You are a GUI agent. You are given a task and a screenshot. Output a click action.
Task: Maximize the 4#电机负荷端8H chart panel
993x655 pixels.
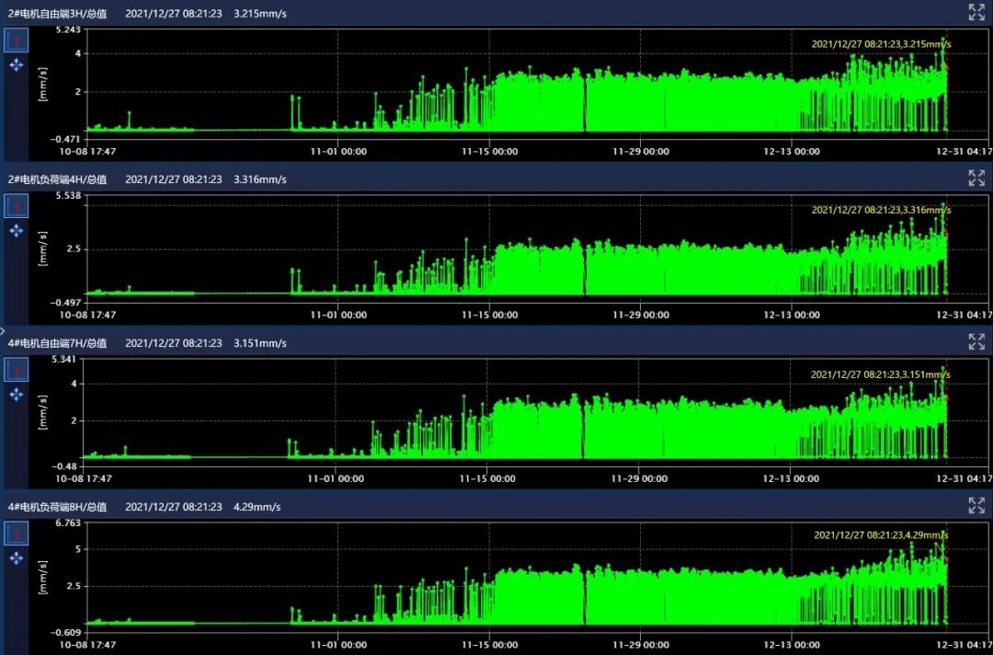(x=976, y=505)
